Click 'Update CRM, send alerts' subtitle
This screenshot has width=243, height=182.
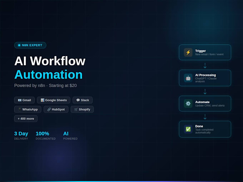pos(210,106)
